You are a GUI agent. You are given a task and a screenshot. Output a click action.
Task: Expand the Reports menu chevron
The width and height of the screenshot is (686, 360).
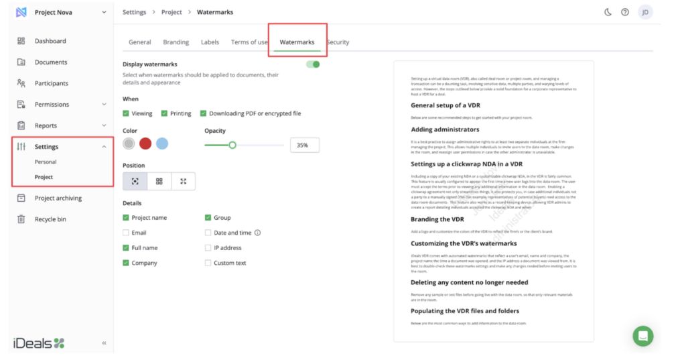tap(104, 125)
